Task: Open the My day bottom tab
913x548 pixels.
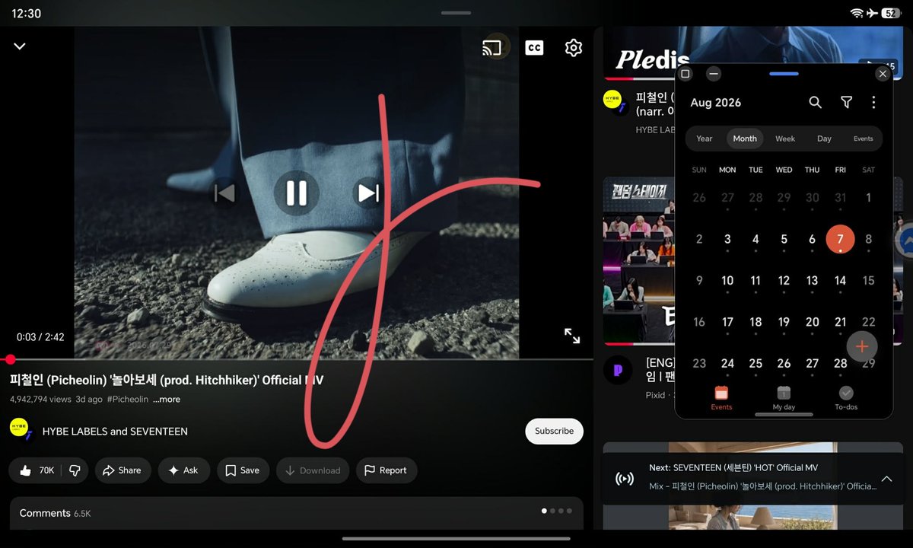Action: point(784,398)
